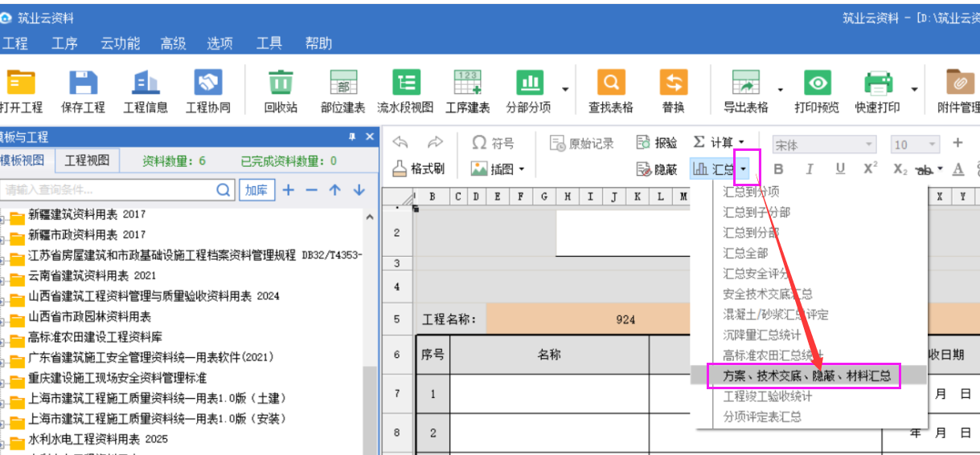This screenshot has width=980, height=455.
Task: Select 方案、技术交底、隐蔽、材料汇总 menu entry
Action: click(803, 376)
